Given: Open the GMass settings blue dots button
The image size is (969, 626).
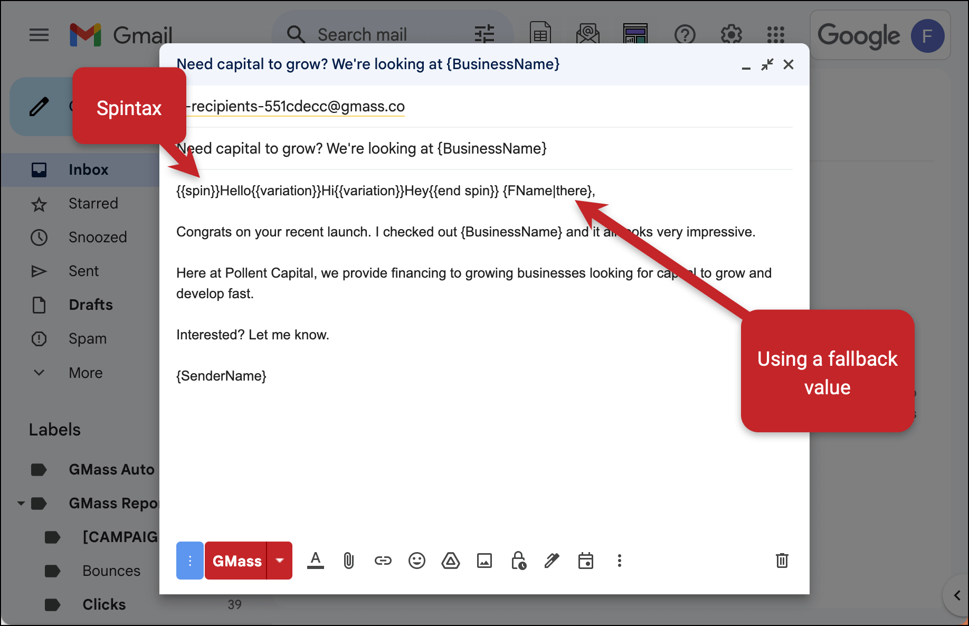Looking at the screenshot, I should (x=189, y=561).
